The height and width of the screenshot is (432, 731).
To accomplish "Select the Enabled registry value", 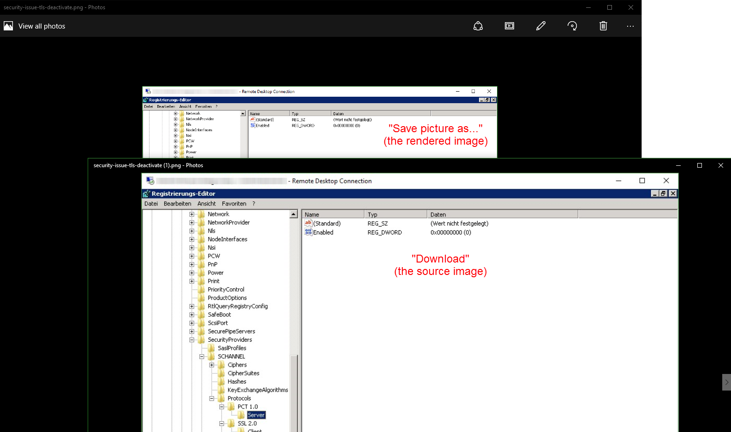I will [x=323, y=233].
